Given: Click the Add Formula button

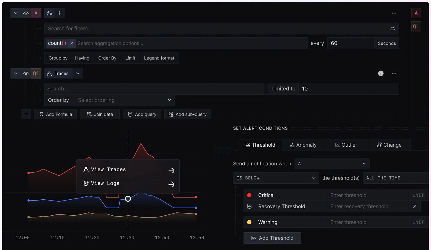Looking at the screenshot, I should pos(56,114).
